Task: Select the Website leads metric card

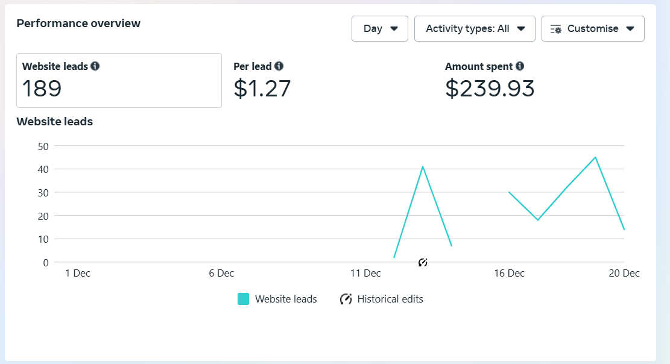Action: (119, 80)
